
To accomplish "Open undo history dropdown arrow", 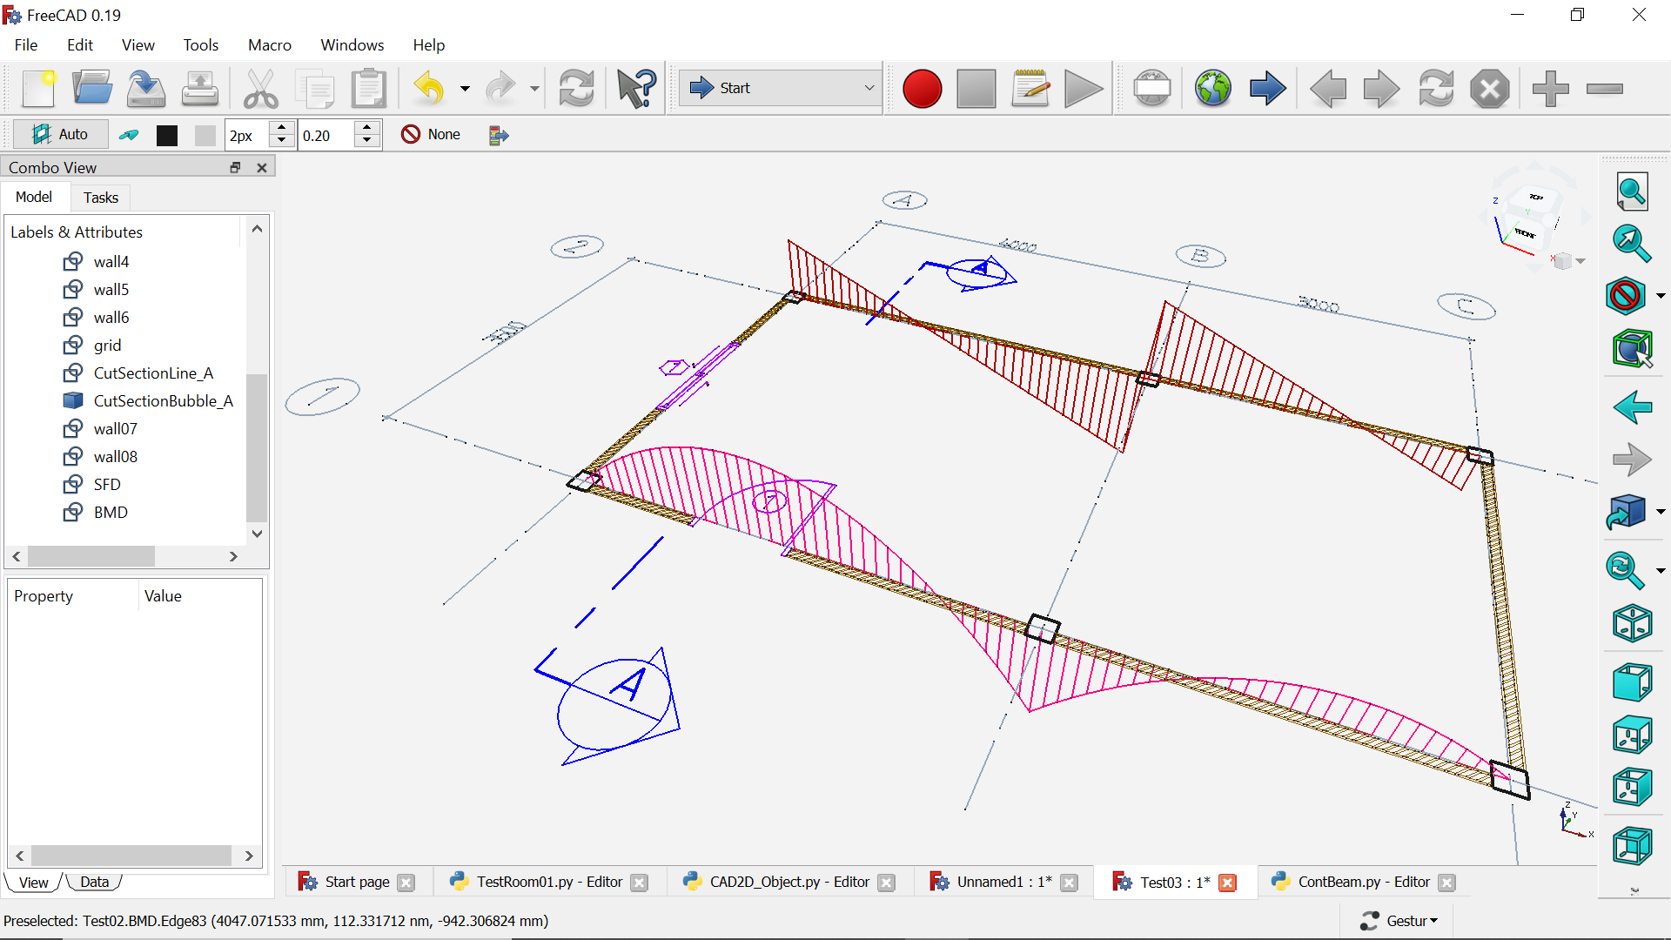I will point(465,89).
